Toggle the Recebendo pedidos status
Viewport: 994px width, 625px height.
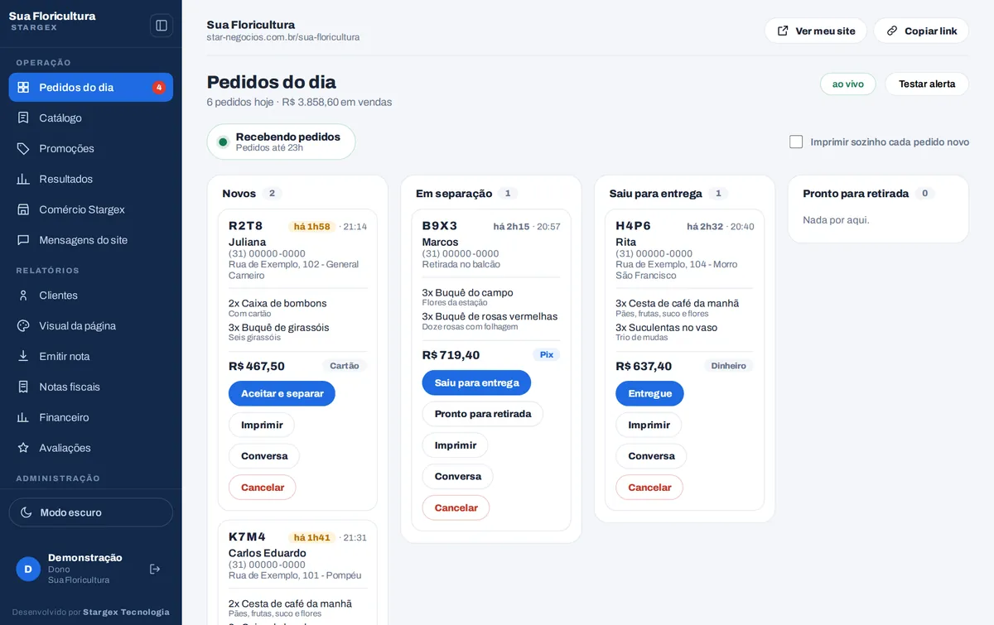pos(281,142)
